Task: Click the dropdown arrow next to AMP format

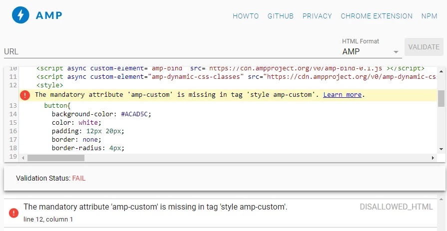Action: (396, 52)
